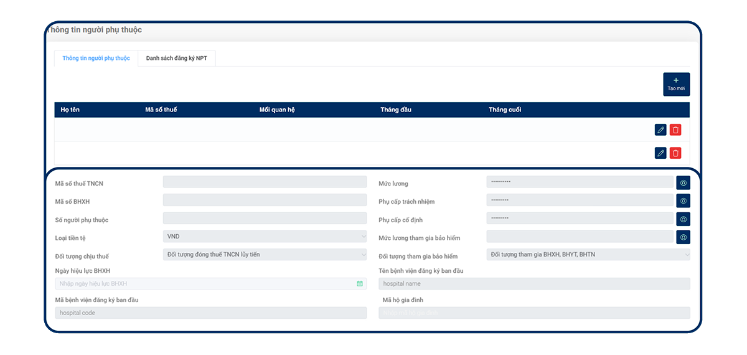Click the Số người phụ thuộc field

(265, 218)
